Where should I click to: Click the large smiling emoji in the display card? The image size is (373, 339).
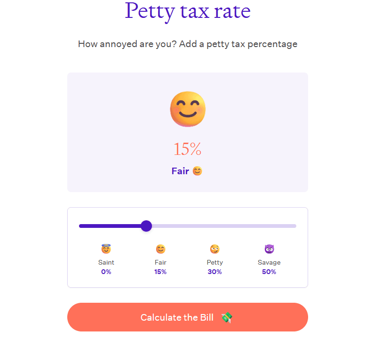188,109
